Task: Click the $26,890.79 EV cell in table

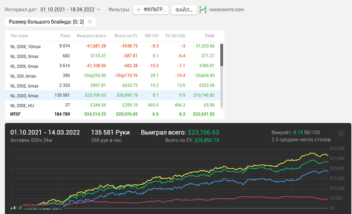Action: (x=127, y=95)
